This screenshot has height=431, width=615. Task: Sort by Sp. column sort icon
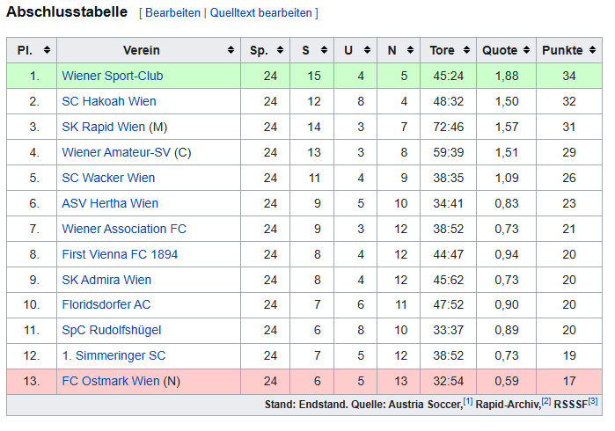[280, 50]
